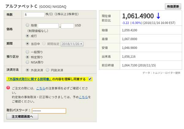Select 一般預り account type
This screenshot has height=129, width=184.
point(28,52)
